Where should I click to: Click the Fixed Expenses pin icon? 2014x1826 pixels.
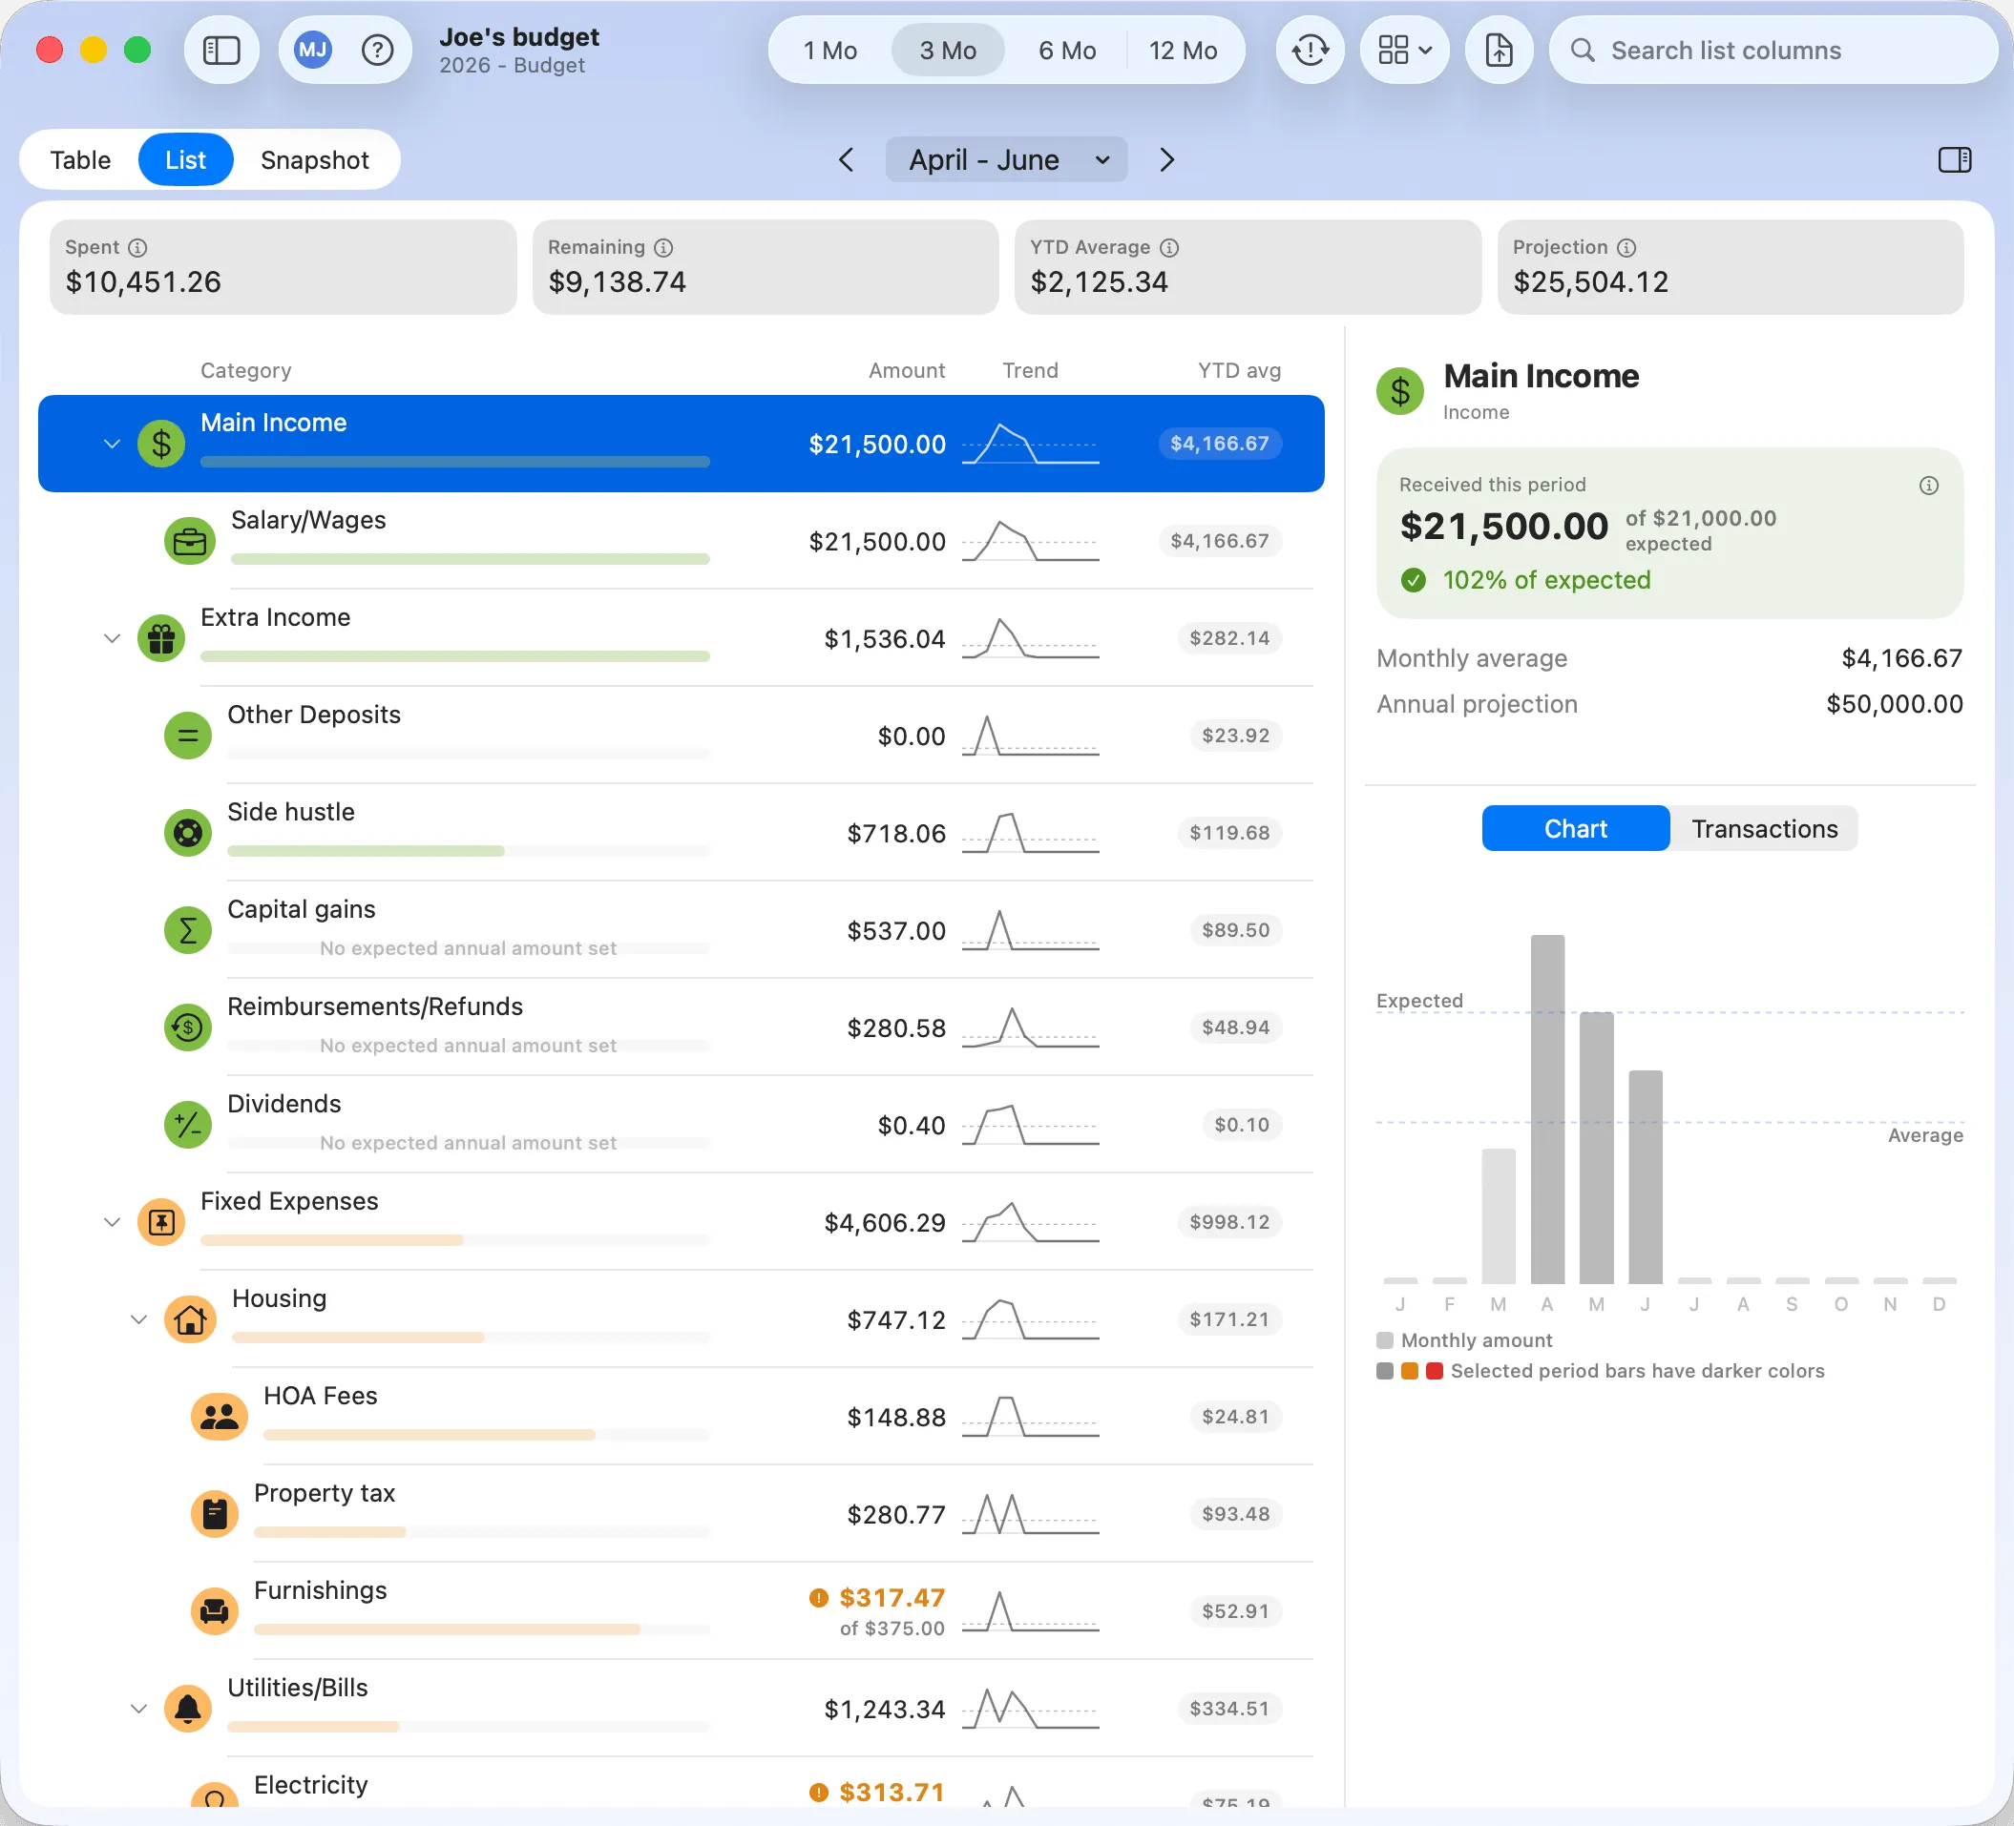(x=161, y=1222)
